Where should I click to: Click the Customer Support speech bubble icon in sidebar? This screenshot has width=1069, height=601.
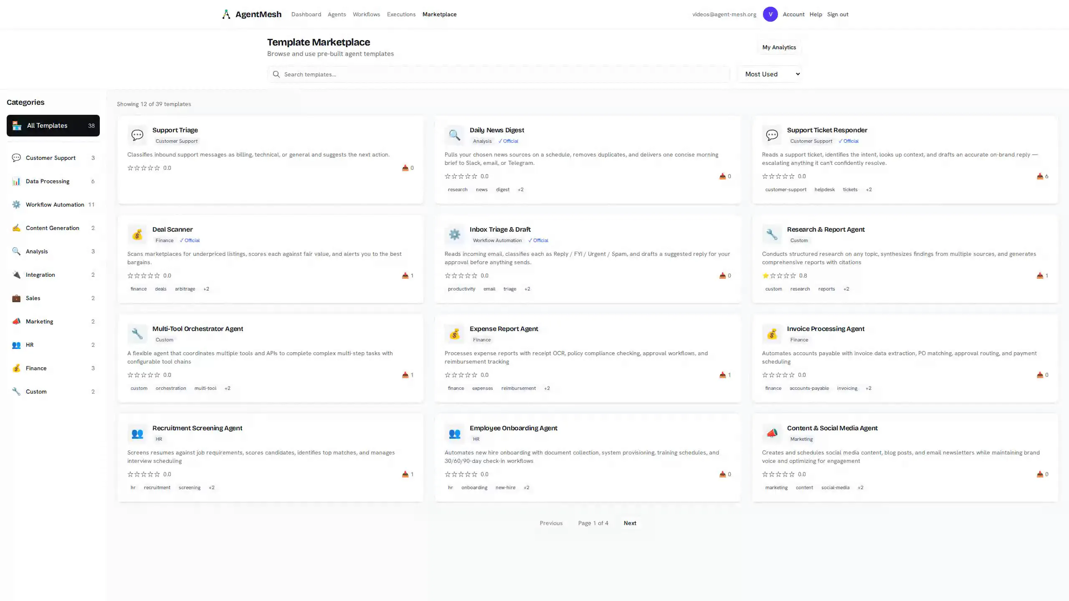[x=16, y=158]
